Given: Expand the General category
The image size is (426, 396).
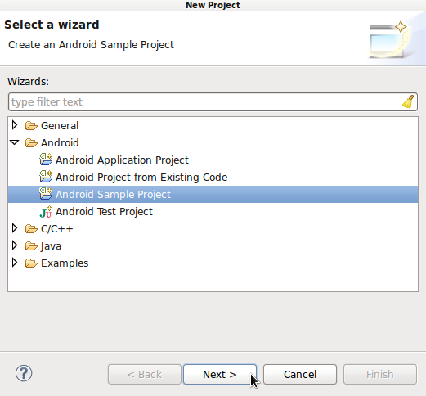Looking at the screenshot, I should pos(15,125).
